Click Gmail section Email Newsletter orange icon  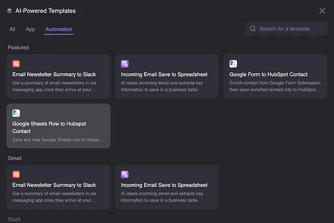[16, 175]
